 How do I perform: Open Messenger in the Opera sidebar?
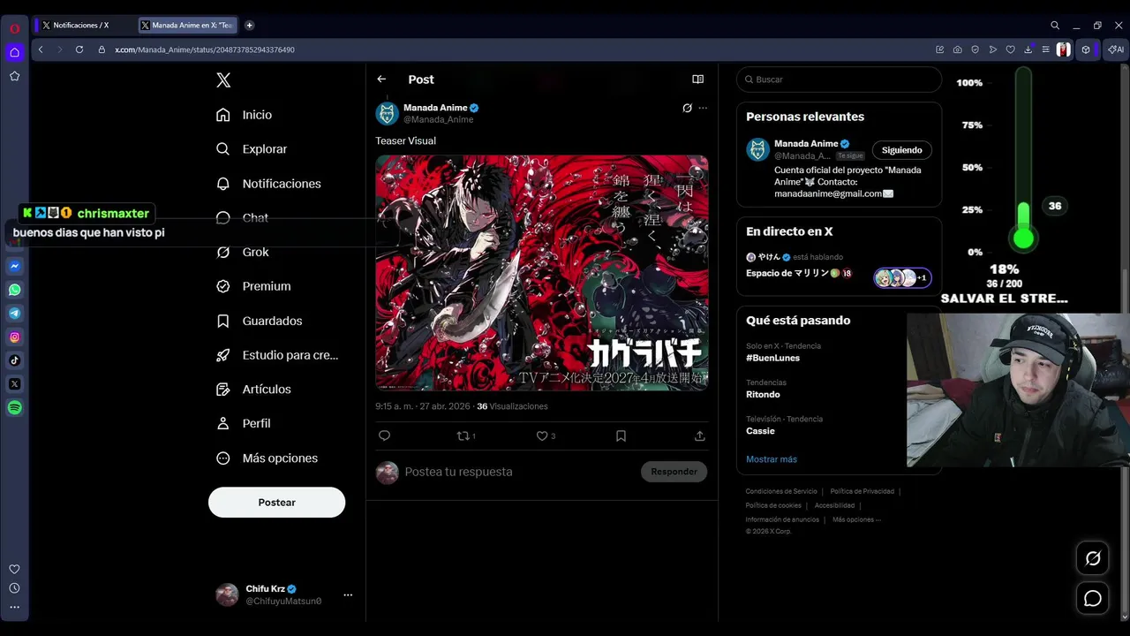15,266
